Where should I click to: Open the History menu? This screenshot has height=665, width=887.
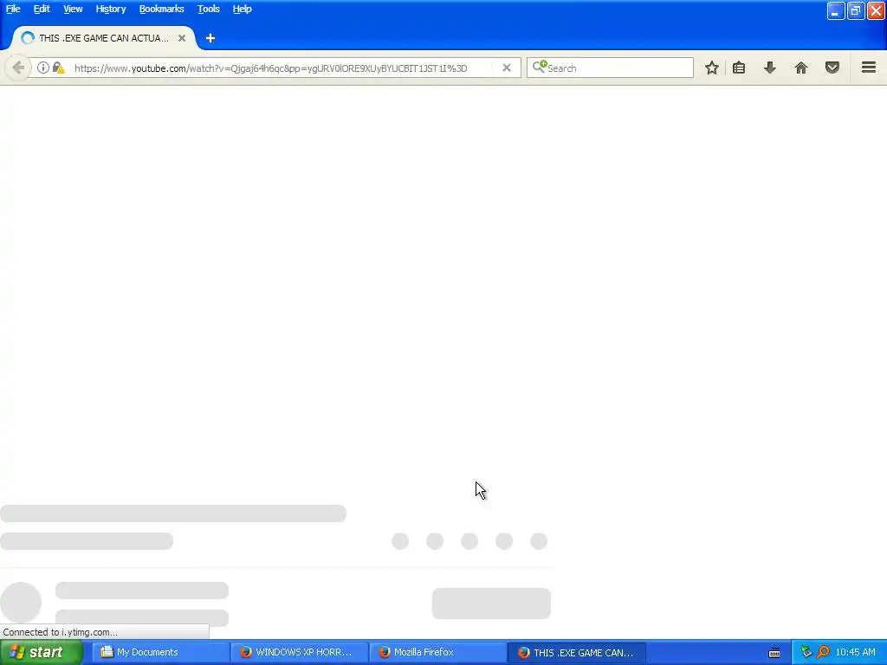[111, 9]
